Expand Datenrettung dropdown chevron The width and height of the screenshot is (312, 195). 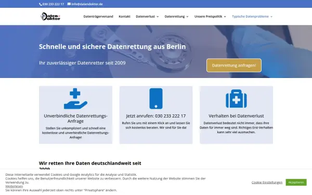[x=187, y=17]
